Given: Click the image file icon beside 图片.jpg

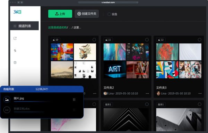Looking at the screenshot, I should tap(7, 99).
